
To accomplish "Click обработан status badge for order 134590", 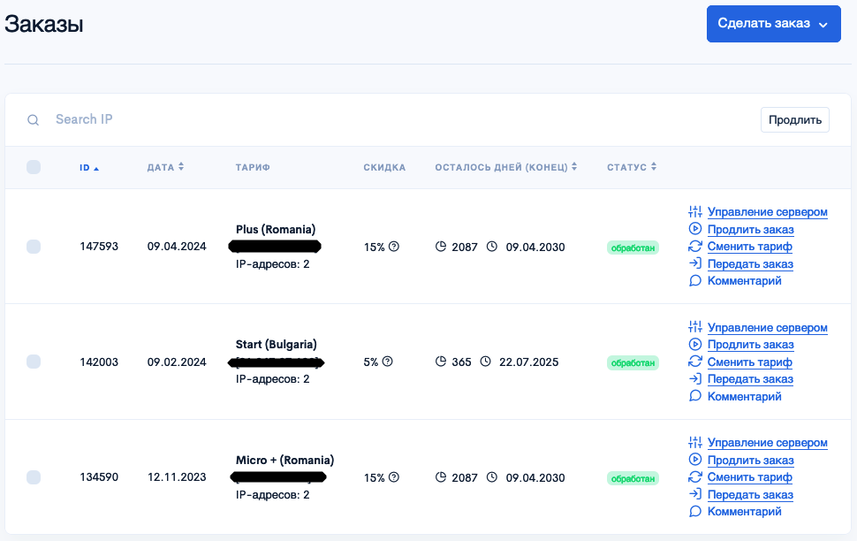I will pos(633,478).
